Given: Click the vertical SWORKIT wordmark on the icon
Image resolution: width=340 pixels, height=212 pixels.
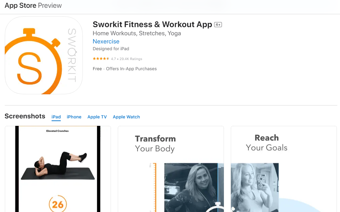Looking at the screenshot, I should coord(72,55).
